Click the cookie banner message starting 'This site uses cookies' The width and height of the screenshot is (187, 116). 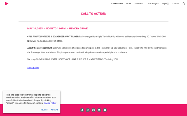coord(31,99)
